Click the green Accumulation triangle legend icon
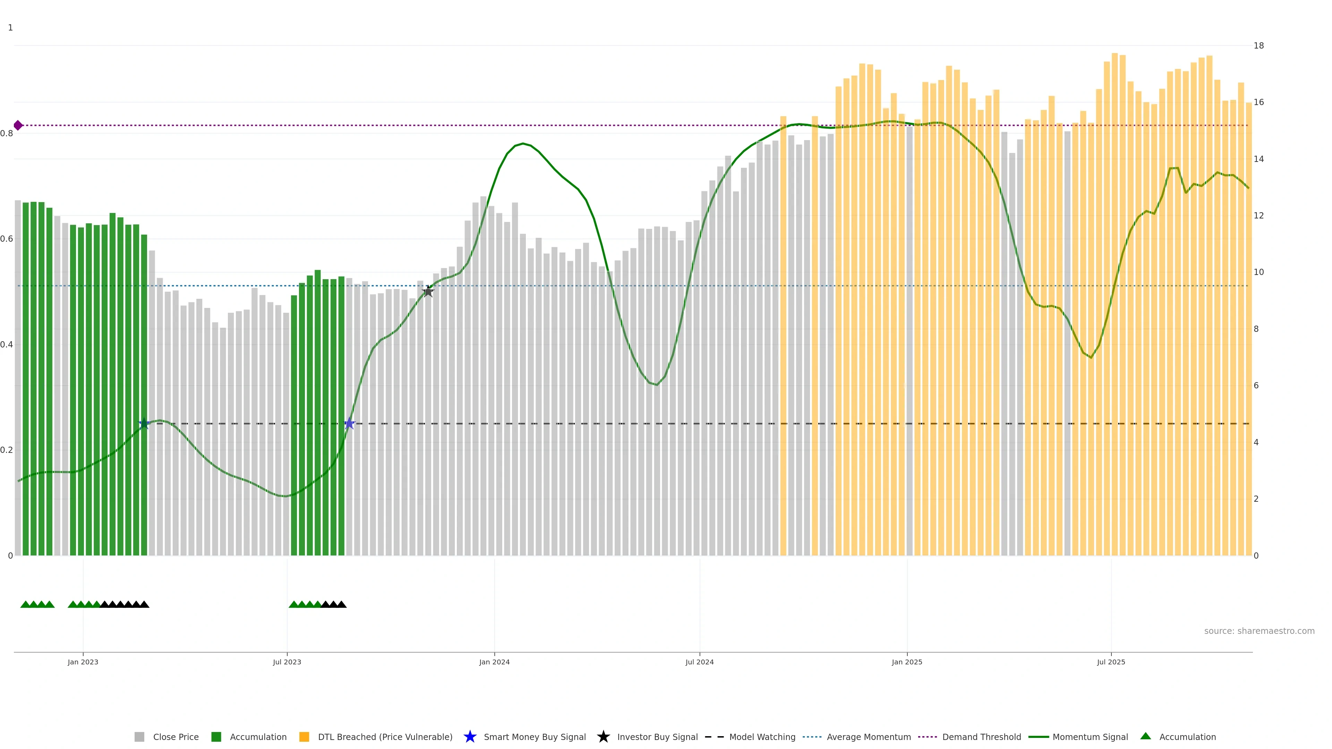The height and width of the screenshot is (749, 1332). (1145, 736)
